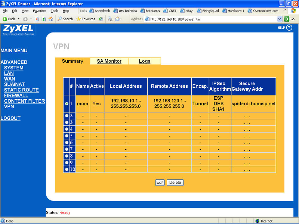The height and width of the screenshot is (224, 299).
Task: Open the LAN settings link
Action: click(x=9, y=73)
